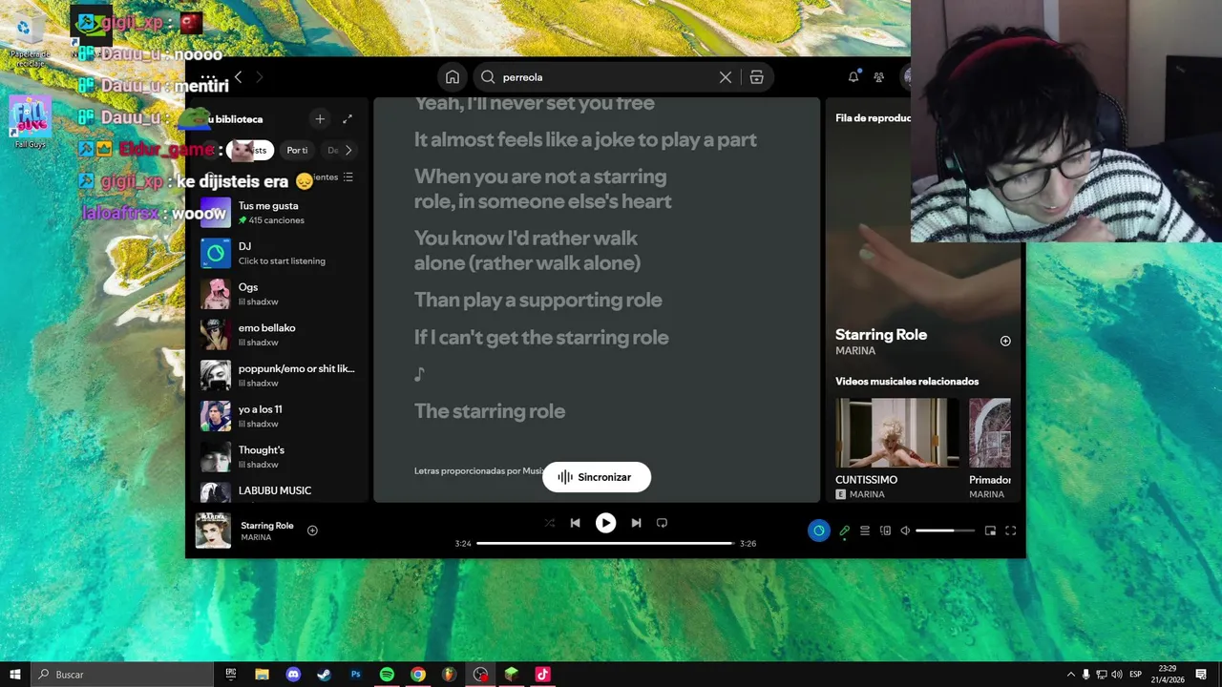Toggle the blue DJ button
1222x687 pixels.
(819, 531)
